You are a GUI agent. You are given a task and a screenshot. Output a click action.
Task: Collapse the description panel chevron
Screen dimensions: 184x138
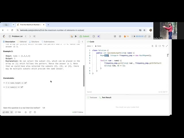click(x=83, y=42)
